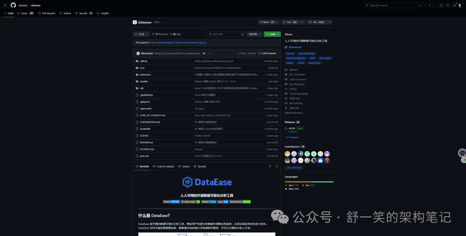This screenshot has width=466, height=236.
Task: Select the README tab in file viewer
Action: tap(142, 166)
